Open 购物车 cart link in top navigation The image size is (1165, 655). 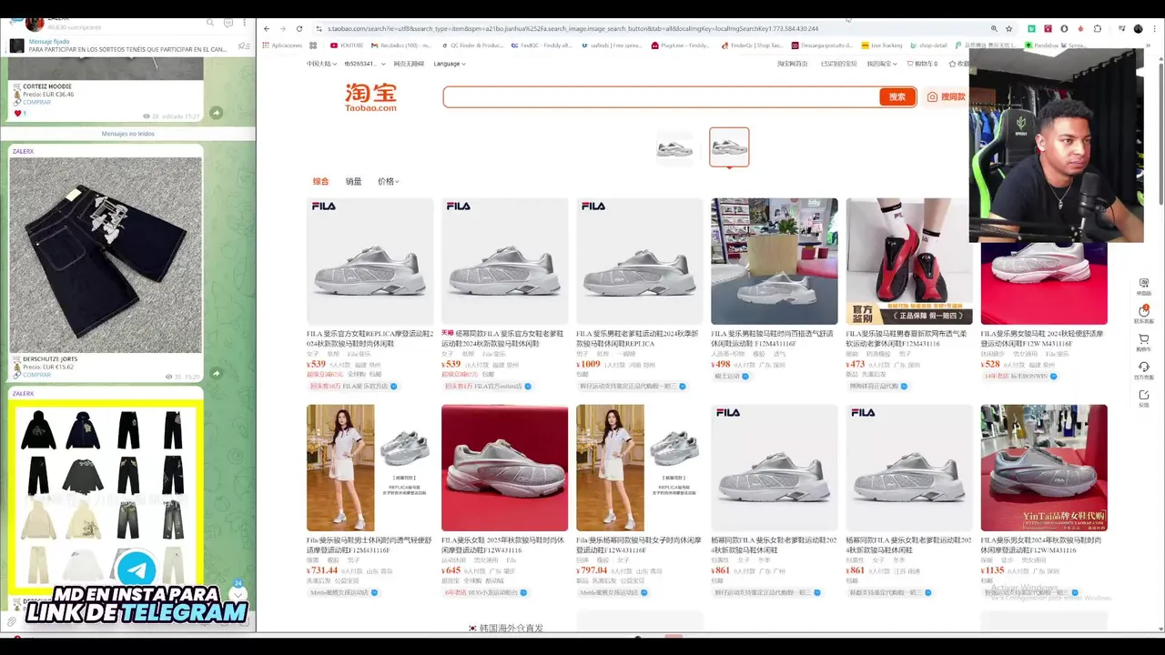(x=922, y=64)
